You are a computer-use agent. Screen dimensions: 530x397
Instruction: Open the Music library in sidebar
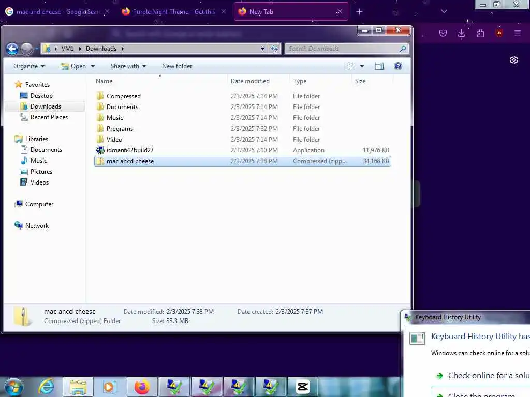(x=38, y=160)
